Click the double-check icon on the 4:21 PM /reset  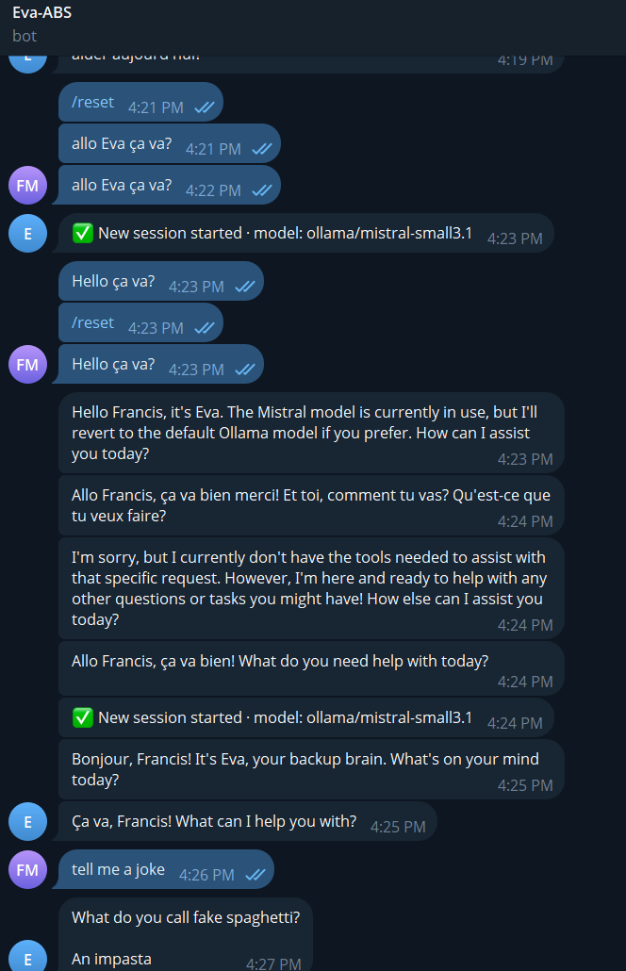[204, 107]
